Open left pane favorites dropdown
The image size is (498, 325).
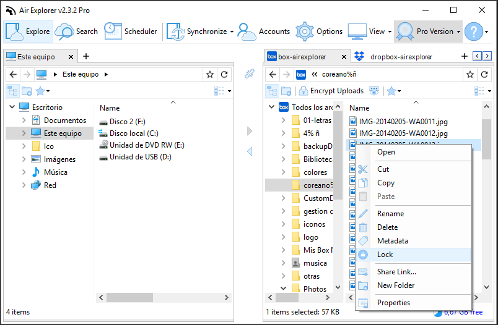click(x=43, y=91)
